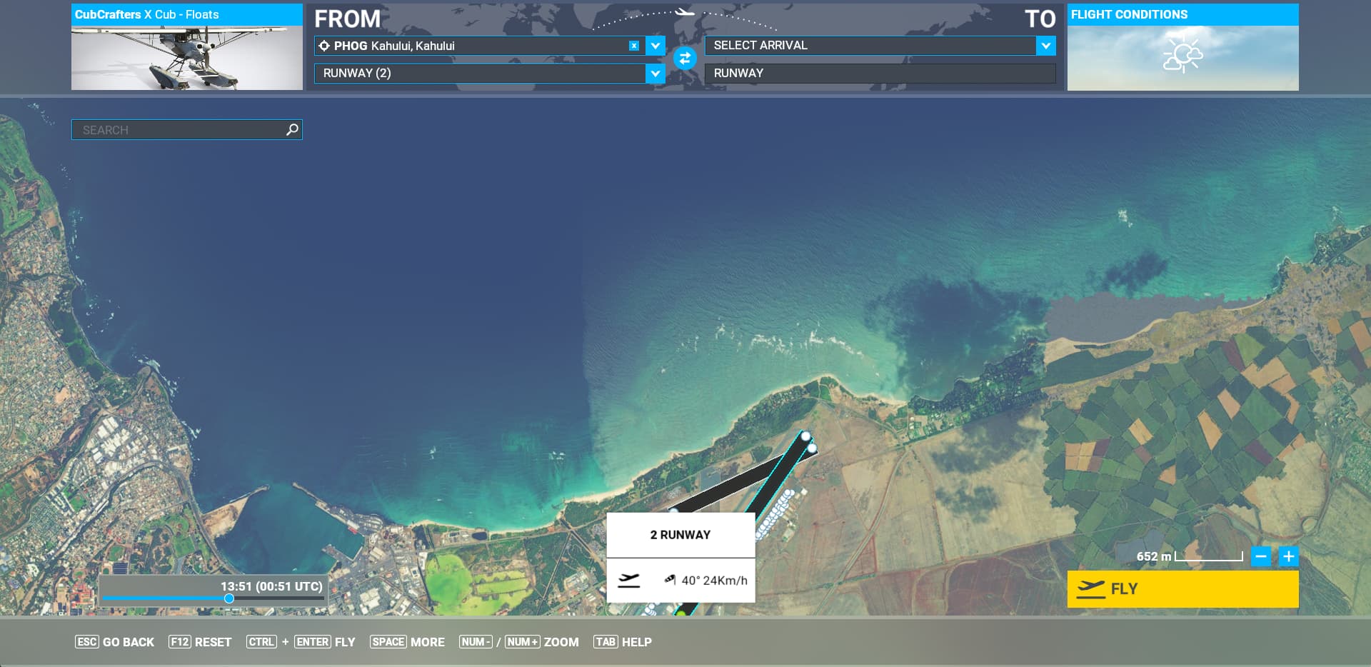The height and width of the screenshot is (667, 1371).
Task: Clear the PHOG Kahului departure selection
Action: pyautogui.click(x=633, y=46)
